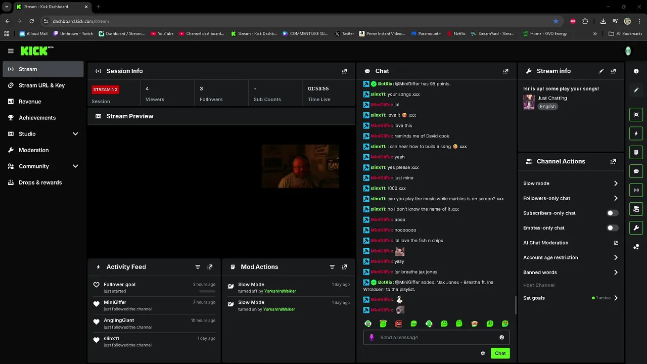Click the three-dots layout icon at sidebar bottom
This screenshot has width=647, height=364.
point(636,247)
